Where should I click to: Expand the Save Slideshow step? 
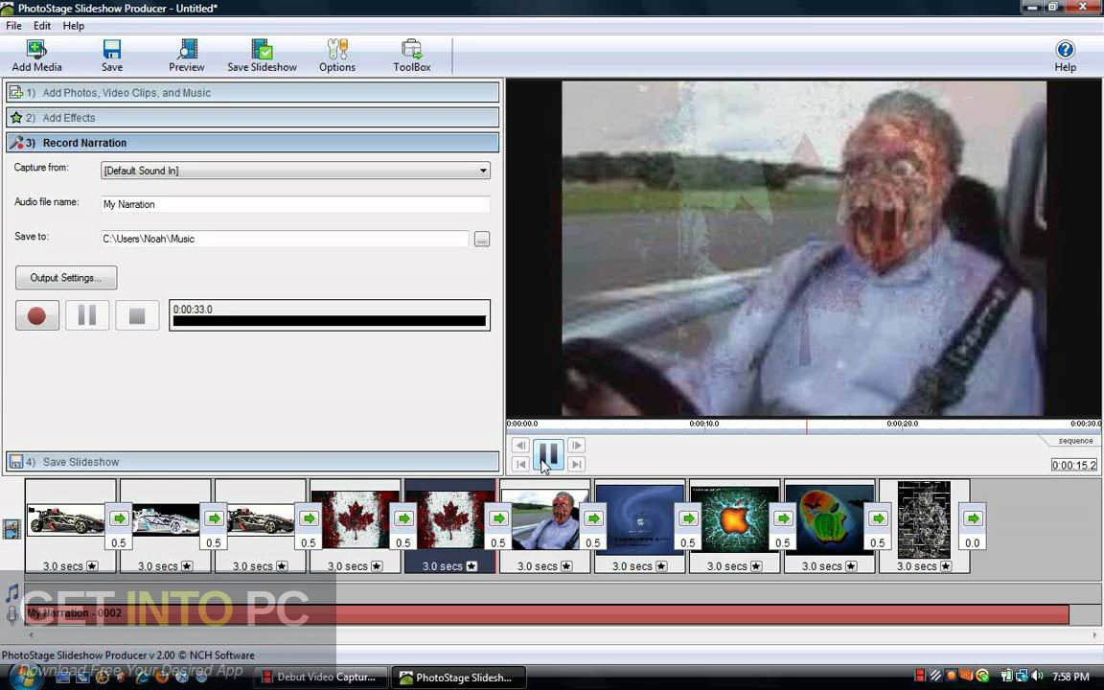point(253,462)
